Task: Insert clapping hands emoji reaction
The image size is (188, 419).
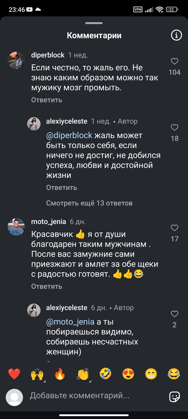Action: click(x=83, y=374)
